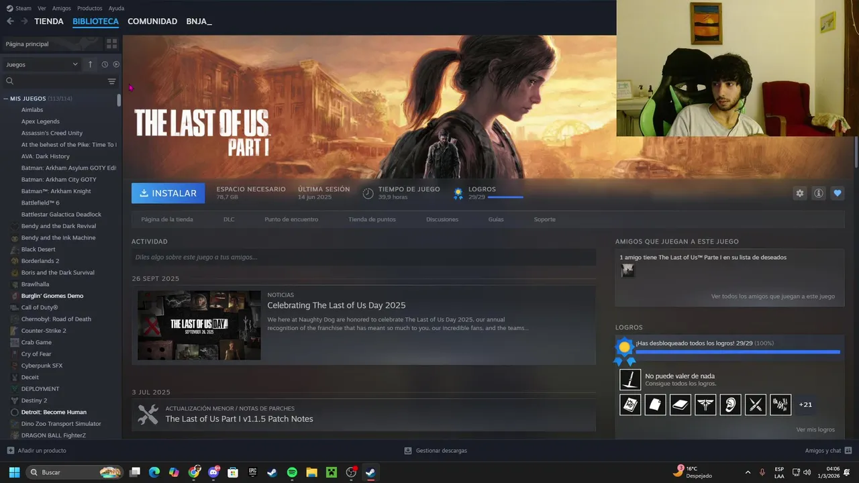Toggle favorite heart for this game
The image size is (859, 483).
point(838,193)
